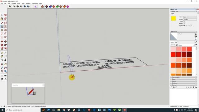Pick the bright red swatch in second row
The image size is (199, 112).
pyautogui.click(x=173, y=55)
